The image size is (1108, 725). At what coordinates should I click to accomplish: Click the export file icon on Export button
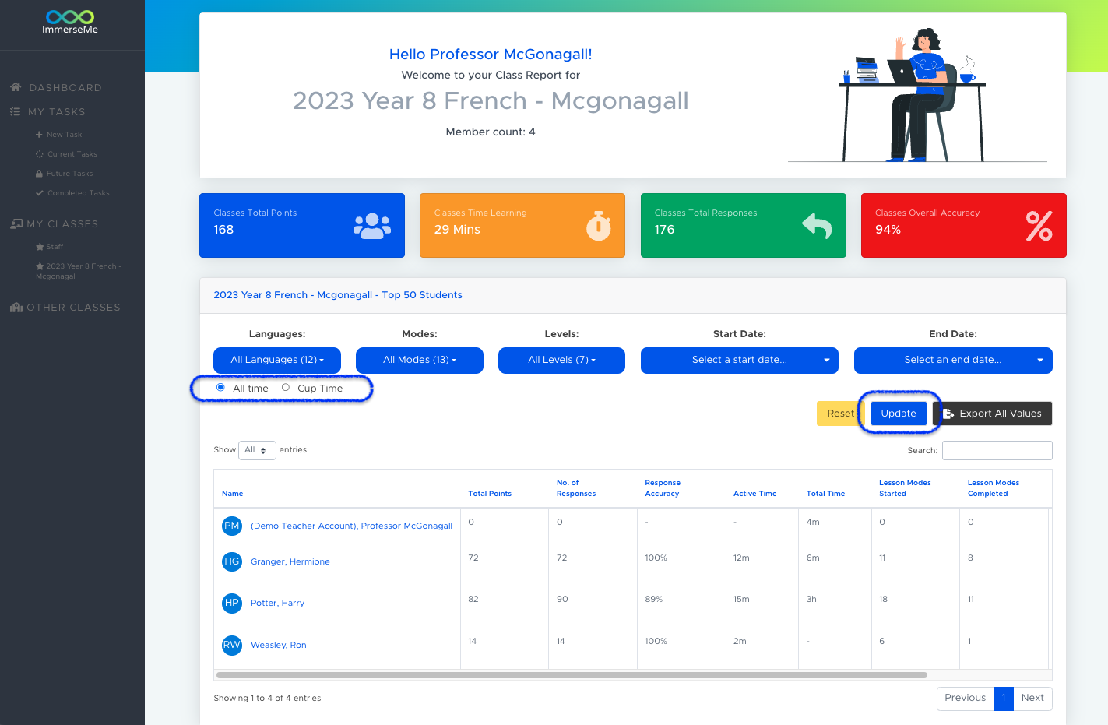pyautogui.click(x=948, y=414)
